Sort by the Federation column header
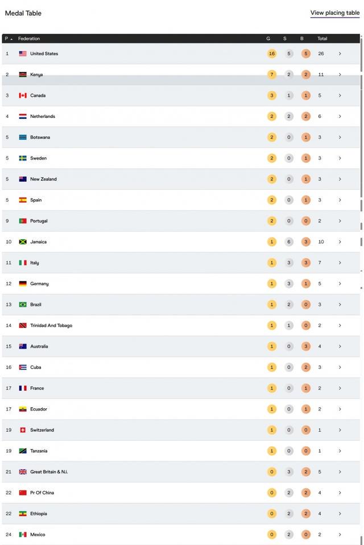This screenshot has height=545, width=364. (29, 39)
